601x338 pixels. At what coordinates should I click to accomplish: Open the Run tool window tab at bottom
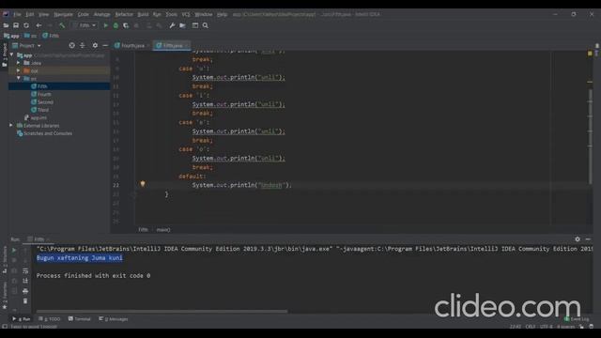pos(22,319)
